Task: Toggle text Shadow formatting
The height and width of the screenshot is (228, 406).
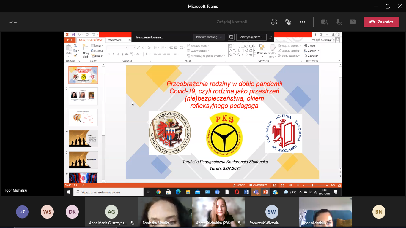Action: (122, 54)
